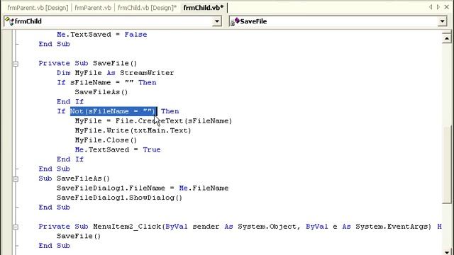Viewport: 454px width, 255px height.
Task: Click the vertical scrollbar thumb
Action: point(446,164)
